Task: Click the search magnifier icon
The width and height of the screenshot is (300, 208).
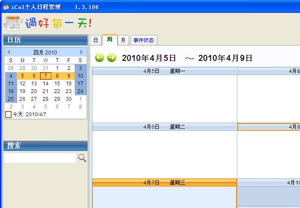Action: pyautogui.click(x=82, y=158)
